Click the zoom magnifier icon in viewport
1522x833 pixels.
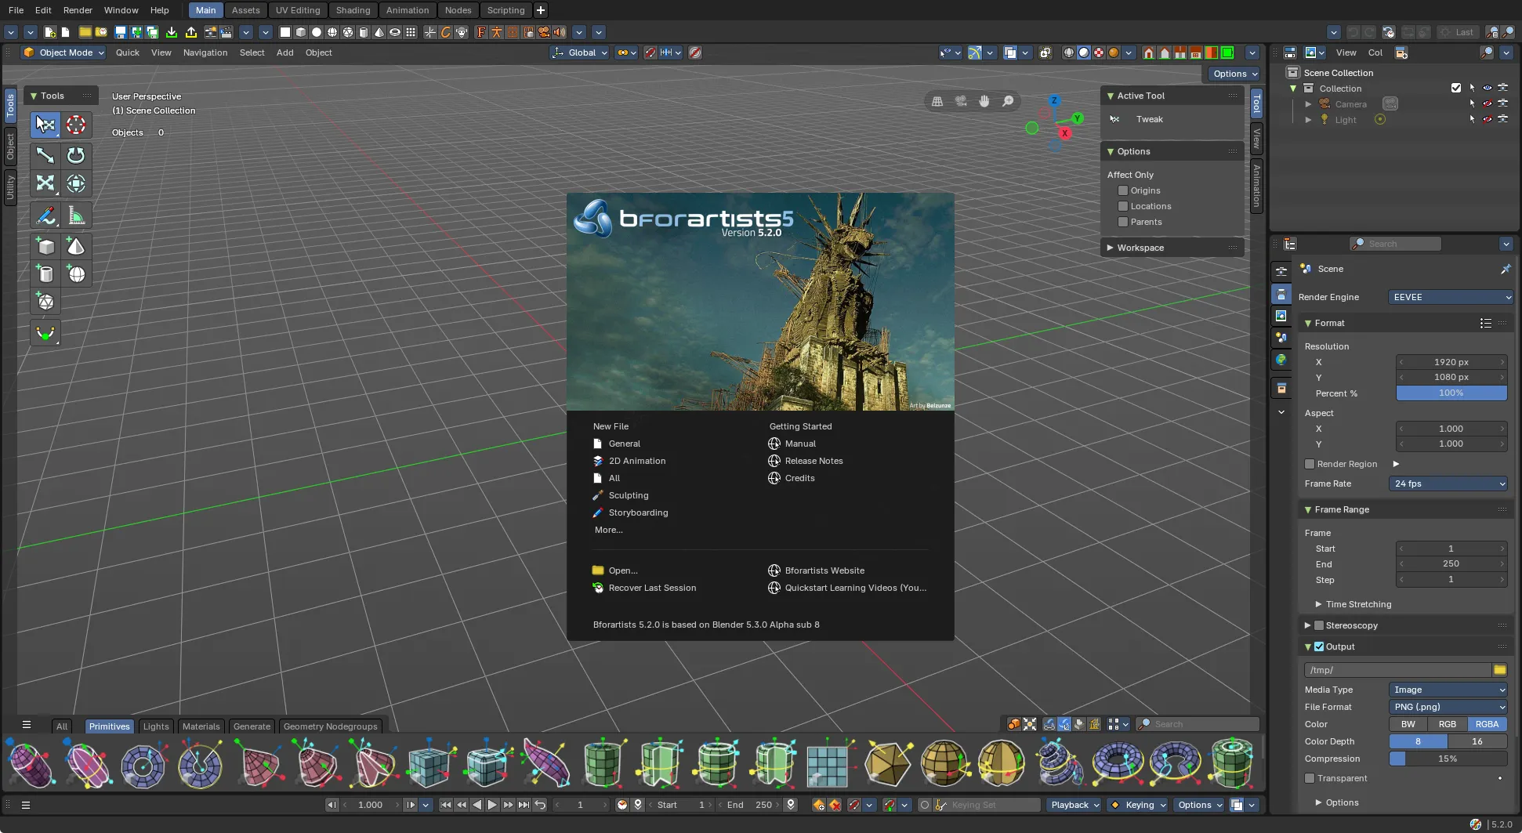[x=1009, y=101]
